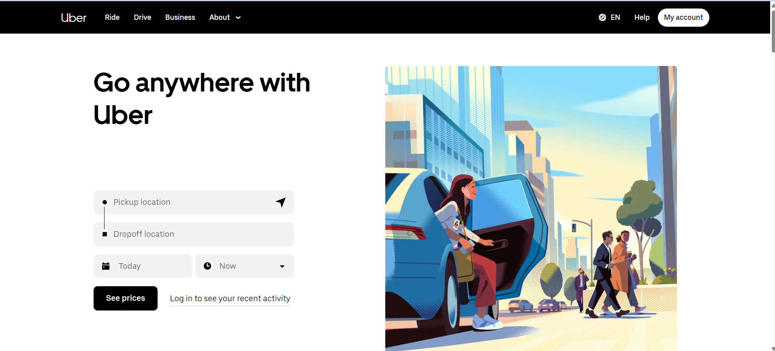Image resolution: width=775 pixels, height=351 pixels.
Task: Click the Uber logo
Action: pos(74,17)
